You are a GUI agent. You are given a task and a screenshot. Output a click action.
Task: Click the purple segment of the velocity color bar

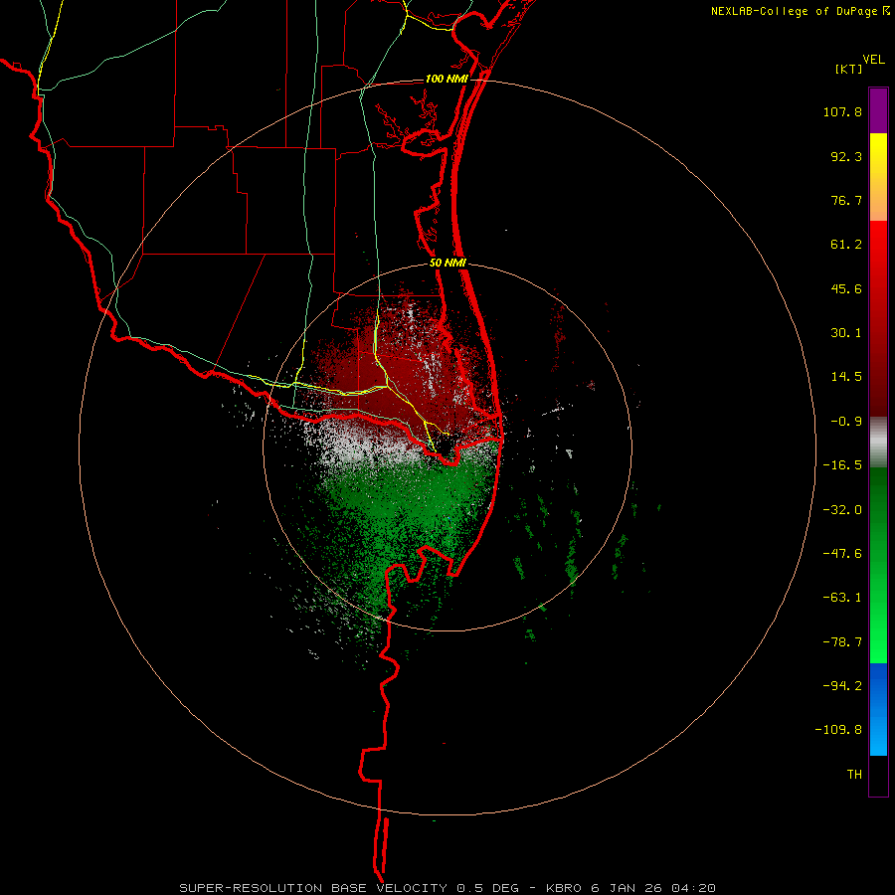coord(878,111)
